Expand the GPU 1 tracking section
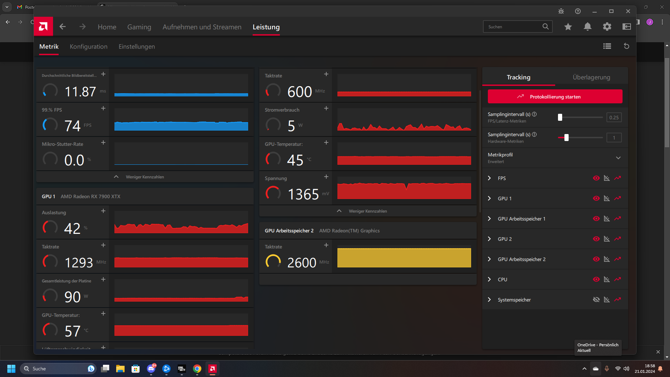The height and width of the screenshot is (377, 670). coord(489,199)
